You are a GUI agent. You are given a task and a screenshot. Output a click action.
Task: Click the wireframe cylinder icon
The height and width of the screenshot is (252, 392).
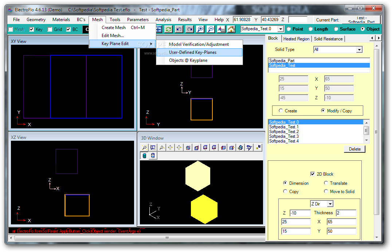click(153, 156)
